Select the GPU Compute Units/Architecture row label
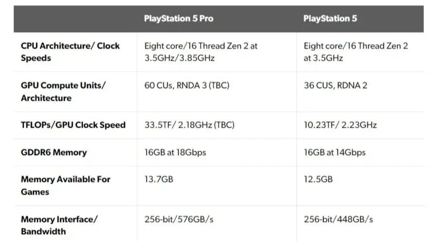The image size is (429, 241). (63, 92)
